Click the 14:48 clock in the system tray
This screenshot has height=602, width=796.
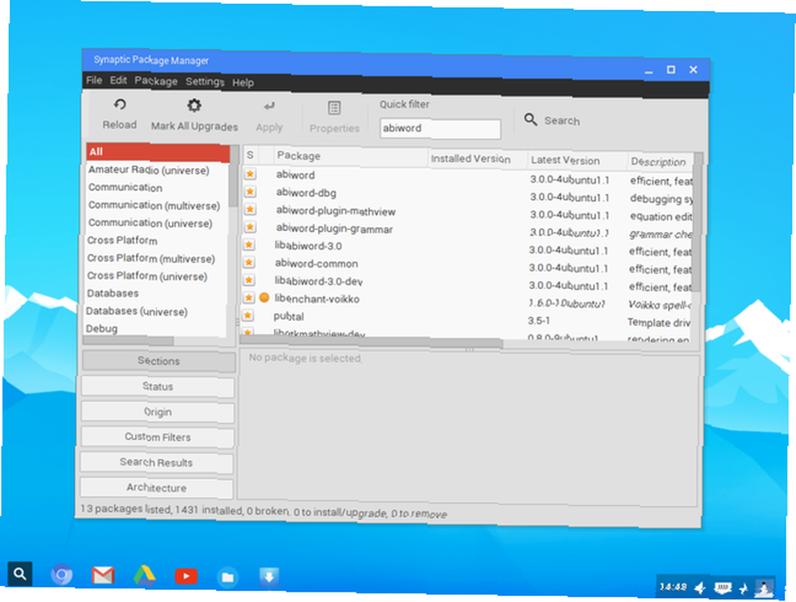[673, 587]
